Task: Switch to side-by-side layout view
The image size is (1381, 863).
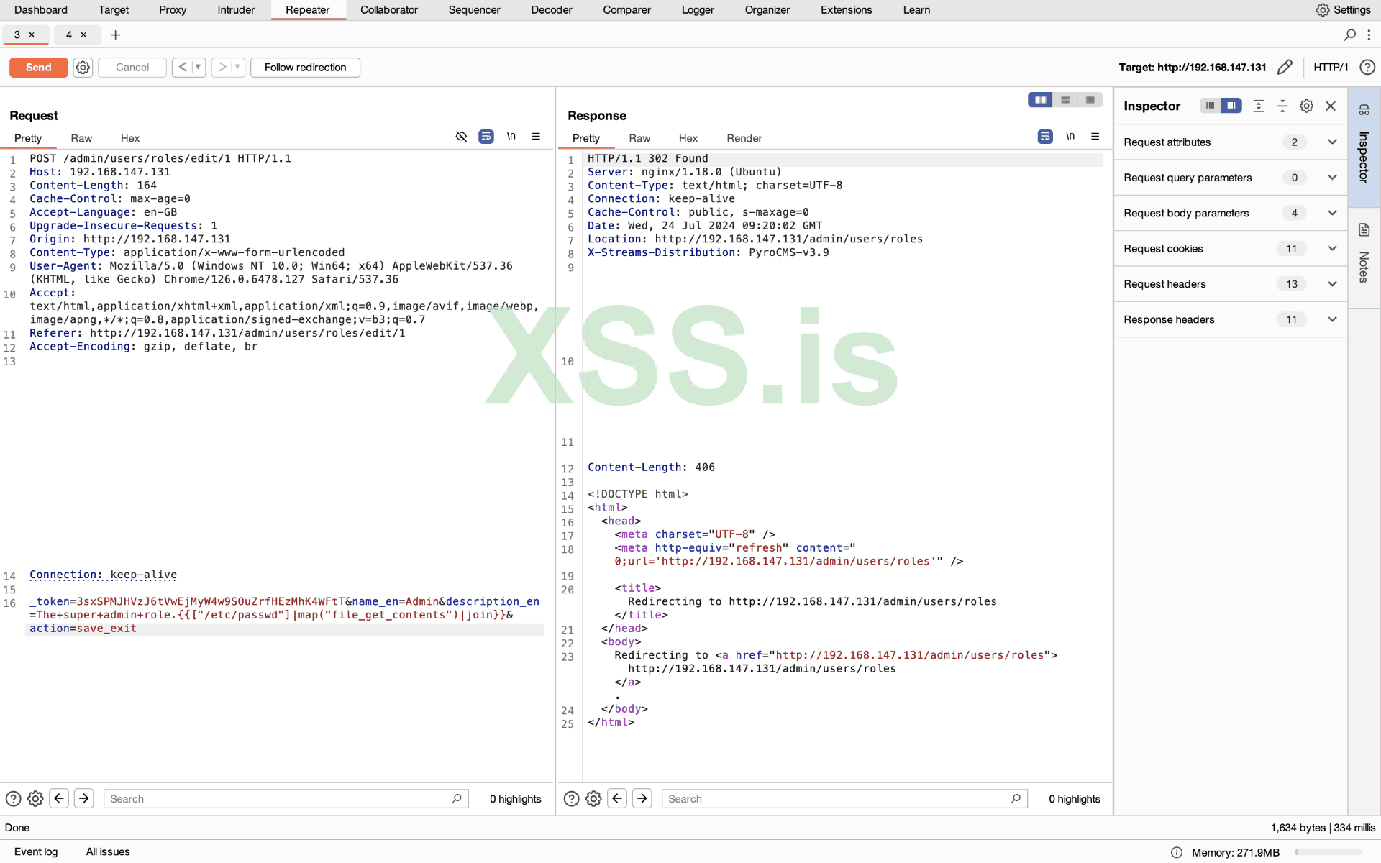Action: 1040,100
